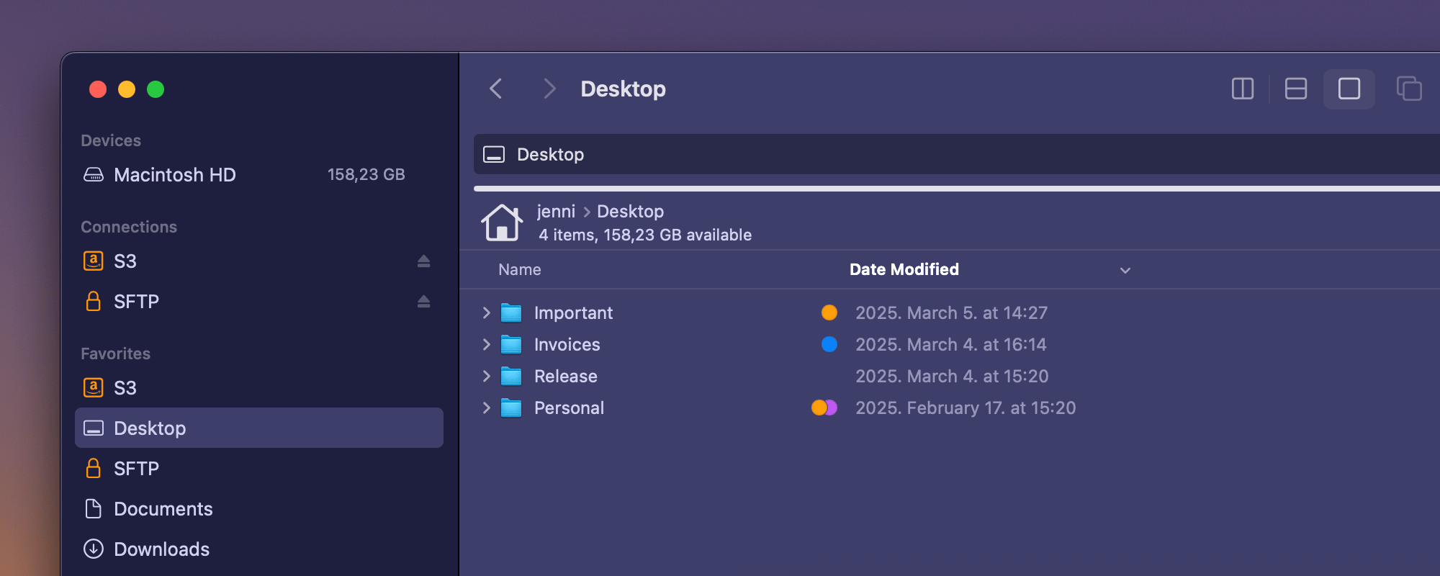
Task: Click the 158,23 GB capacity label
Action: pyautogui.click(x=366, y=175)
